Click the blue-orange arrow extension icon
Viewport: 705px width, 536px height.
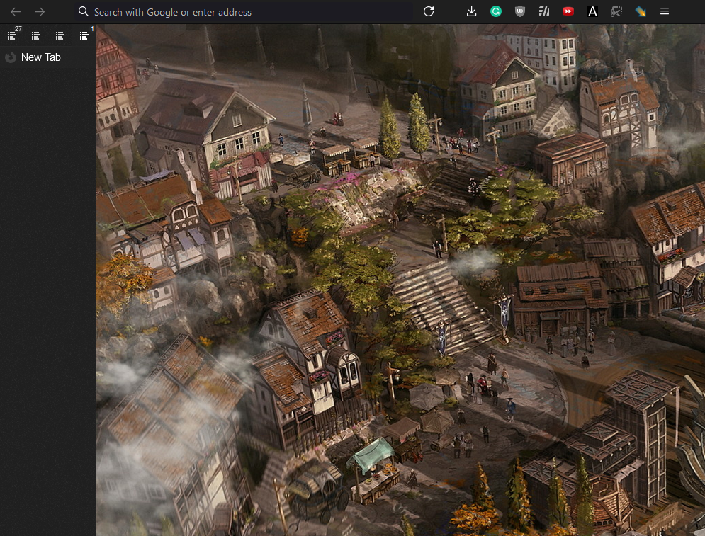641,11
